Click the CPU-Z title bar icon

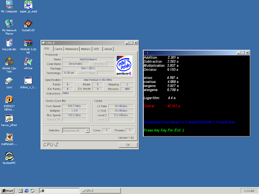coord(44,43)
